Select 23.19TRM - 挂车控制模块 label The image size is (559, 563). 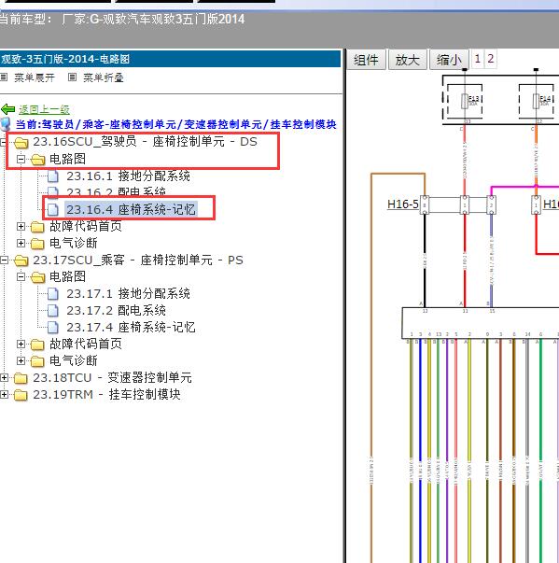[x=106, y=394]
